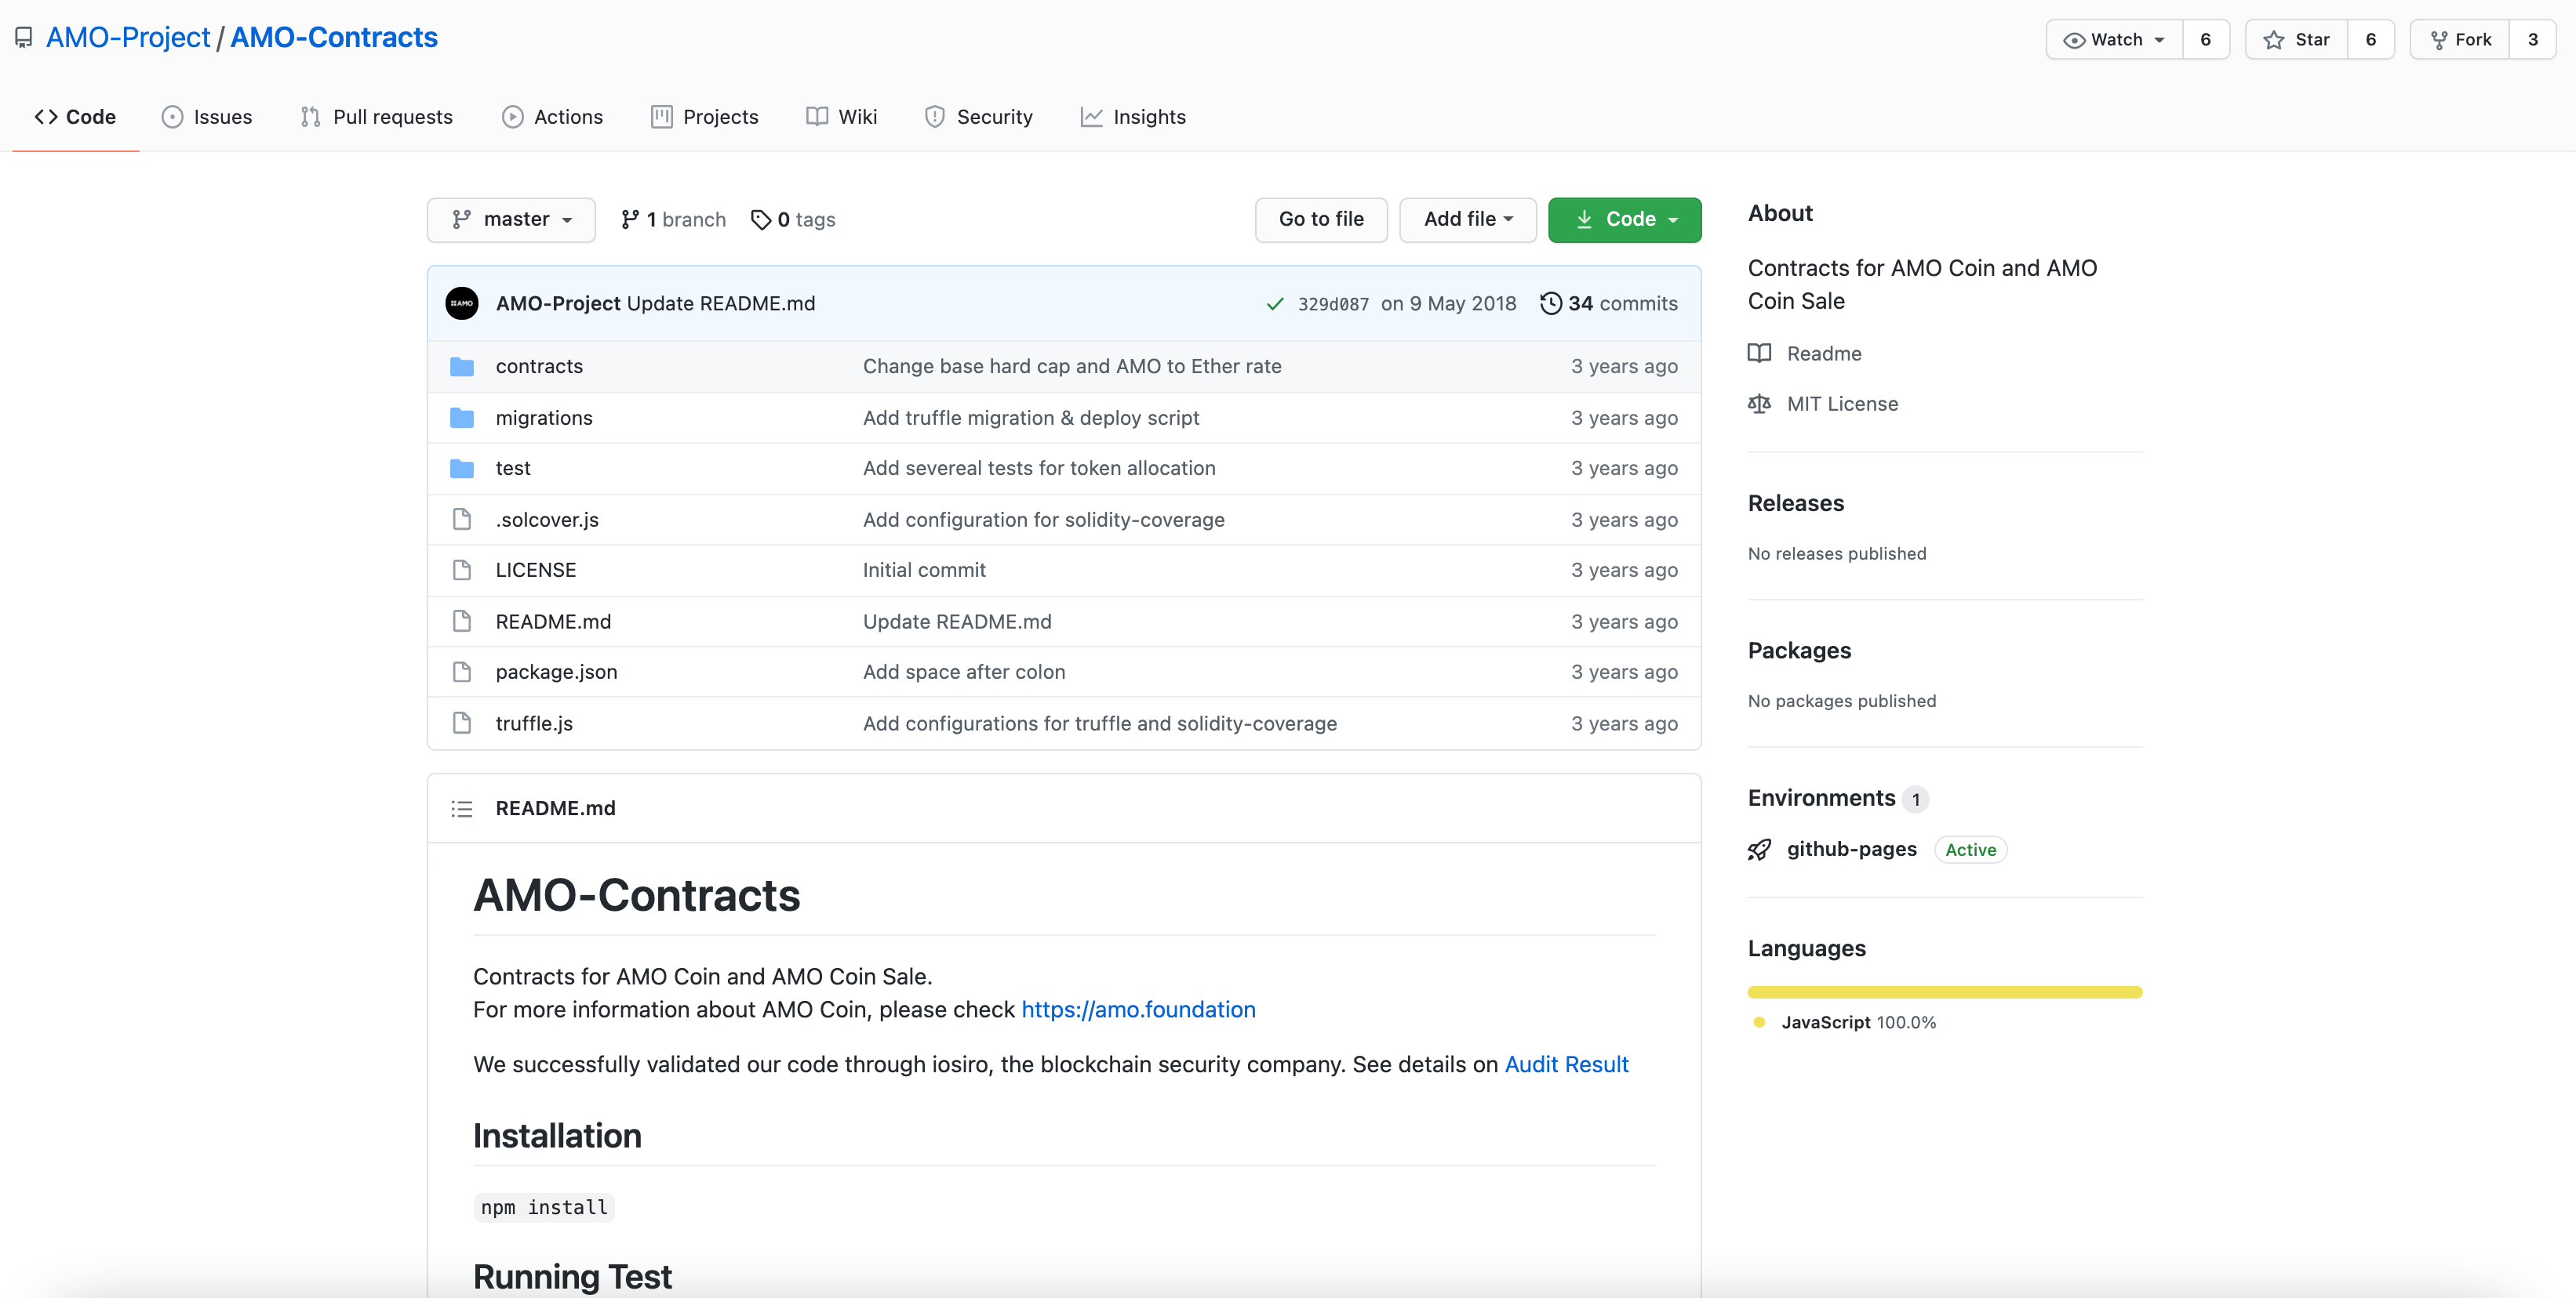The height and width of the screenshot is (1298, 2576).
Task: Click the commit history clock icon
Action: 1550,304
